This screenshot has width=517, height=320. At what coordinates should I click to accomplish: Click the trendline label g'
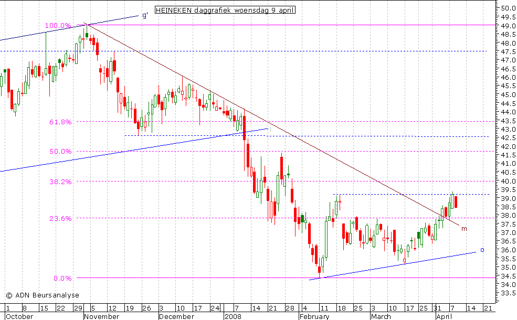tap(145, 16)
